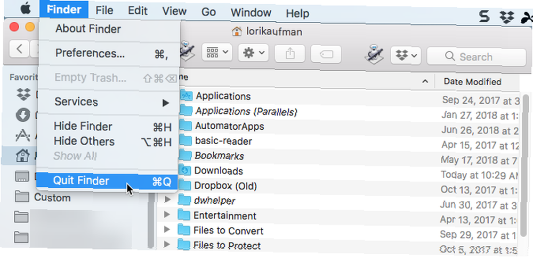Viewport: 533px width, 258px height.
Task: Toggle sort order arrow in Name column
Action: pos(425,81)
